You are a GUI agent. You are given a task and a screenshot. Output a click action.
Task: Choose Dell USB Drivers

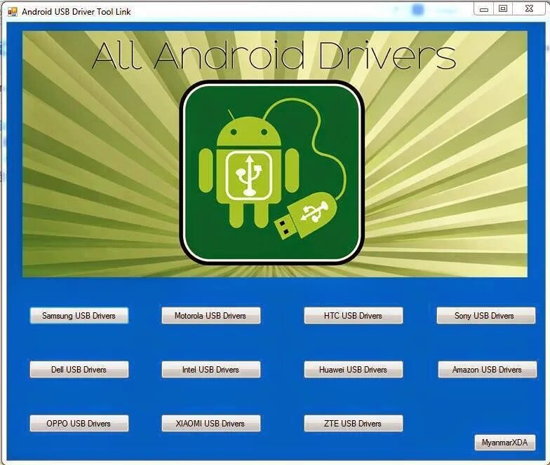[x=79, y=370]
